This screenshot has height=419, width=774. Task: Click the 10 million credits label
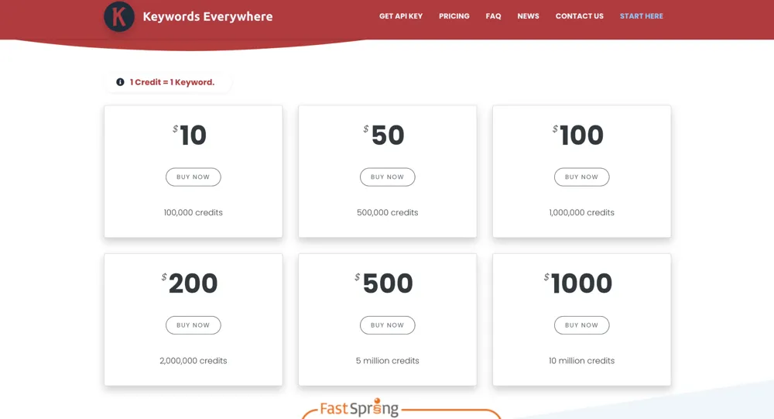tap(581, 361)
